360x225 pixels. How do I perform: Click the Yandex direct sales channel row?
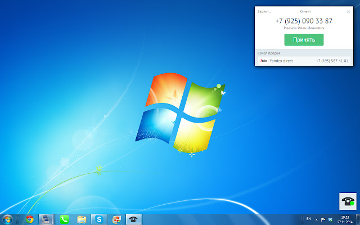point(304,61)
